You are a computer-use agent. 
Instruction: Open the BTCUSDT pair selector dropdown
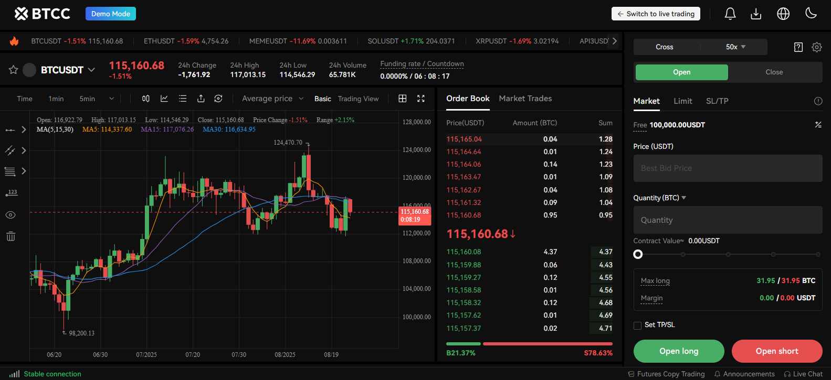coord(91,70)
